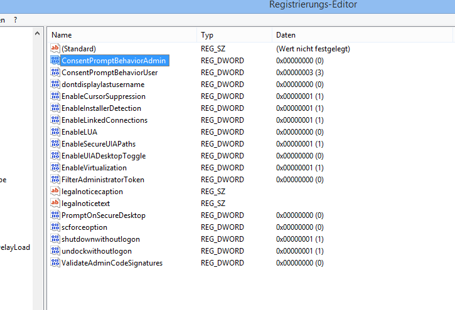Select the ConsentPromptBehaviorAdmin entry

(114, 61)
